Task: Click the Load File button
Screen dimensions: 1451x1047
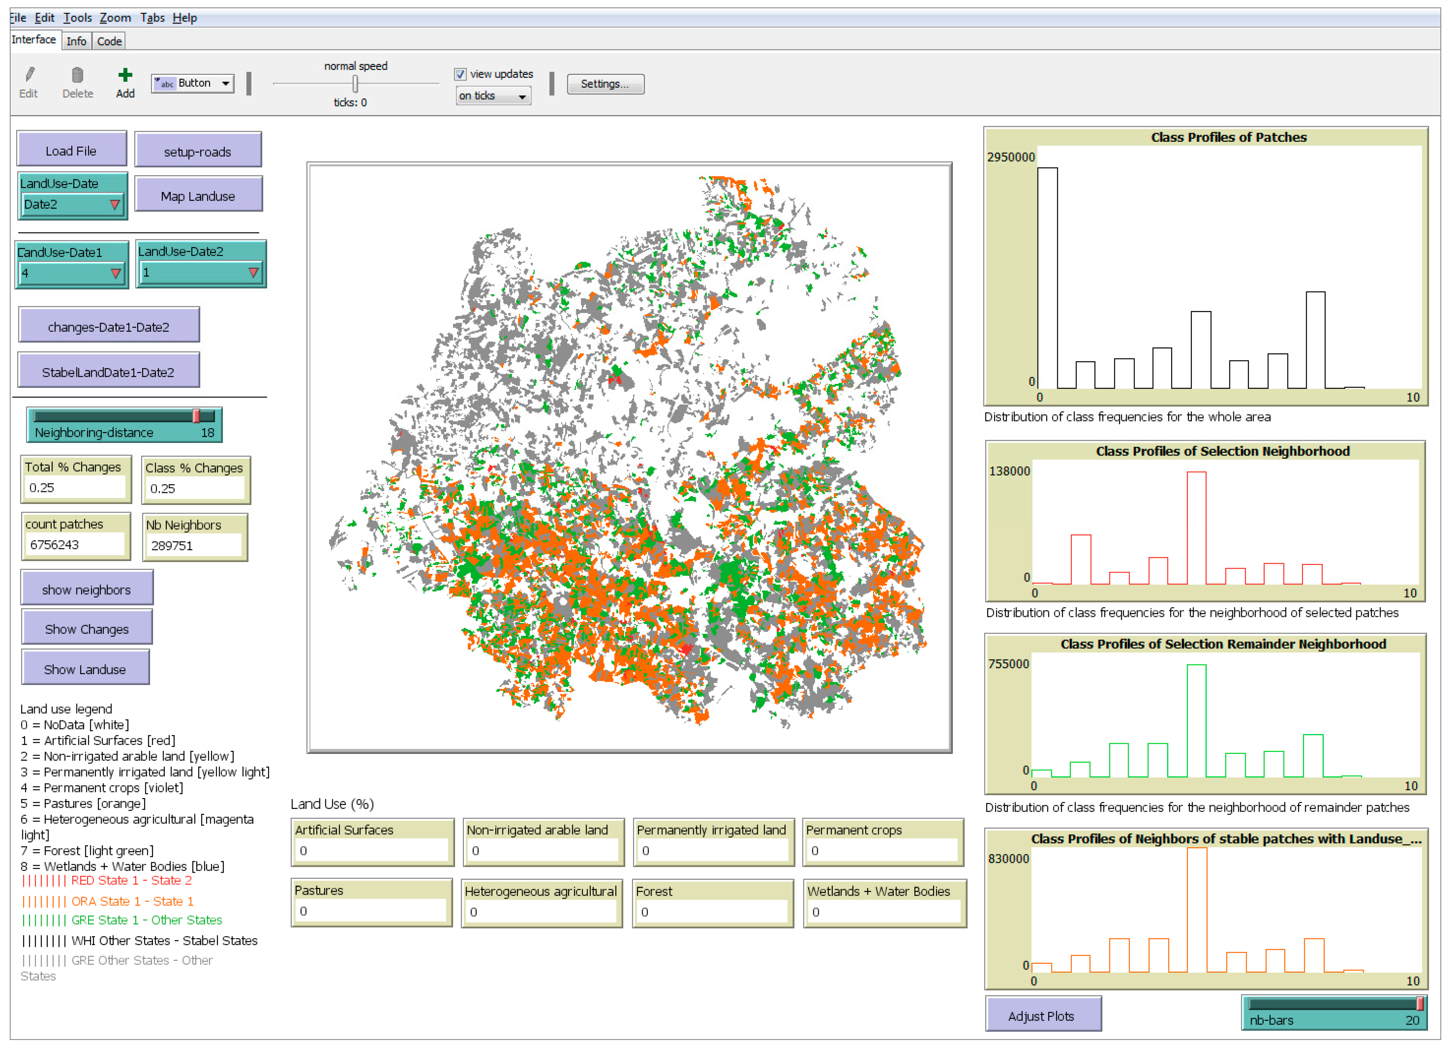Action: click(72, 151)
